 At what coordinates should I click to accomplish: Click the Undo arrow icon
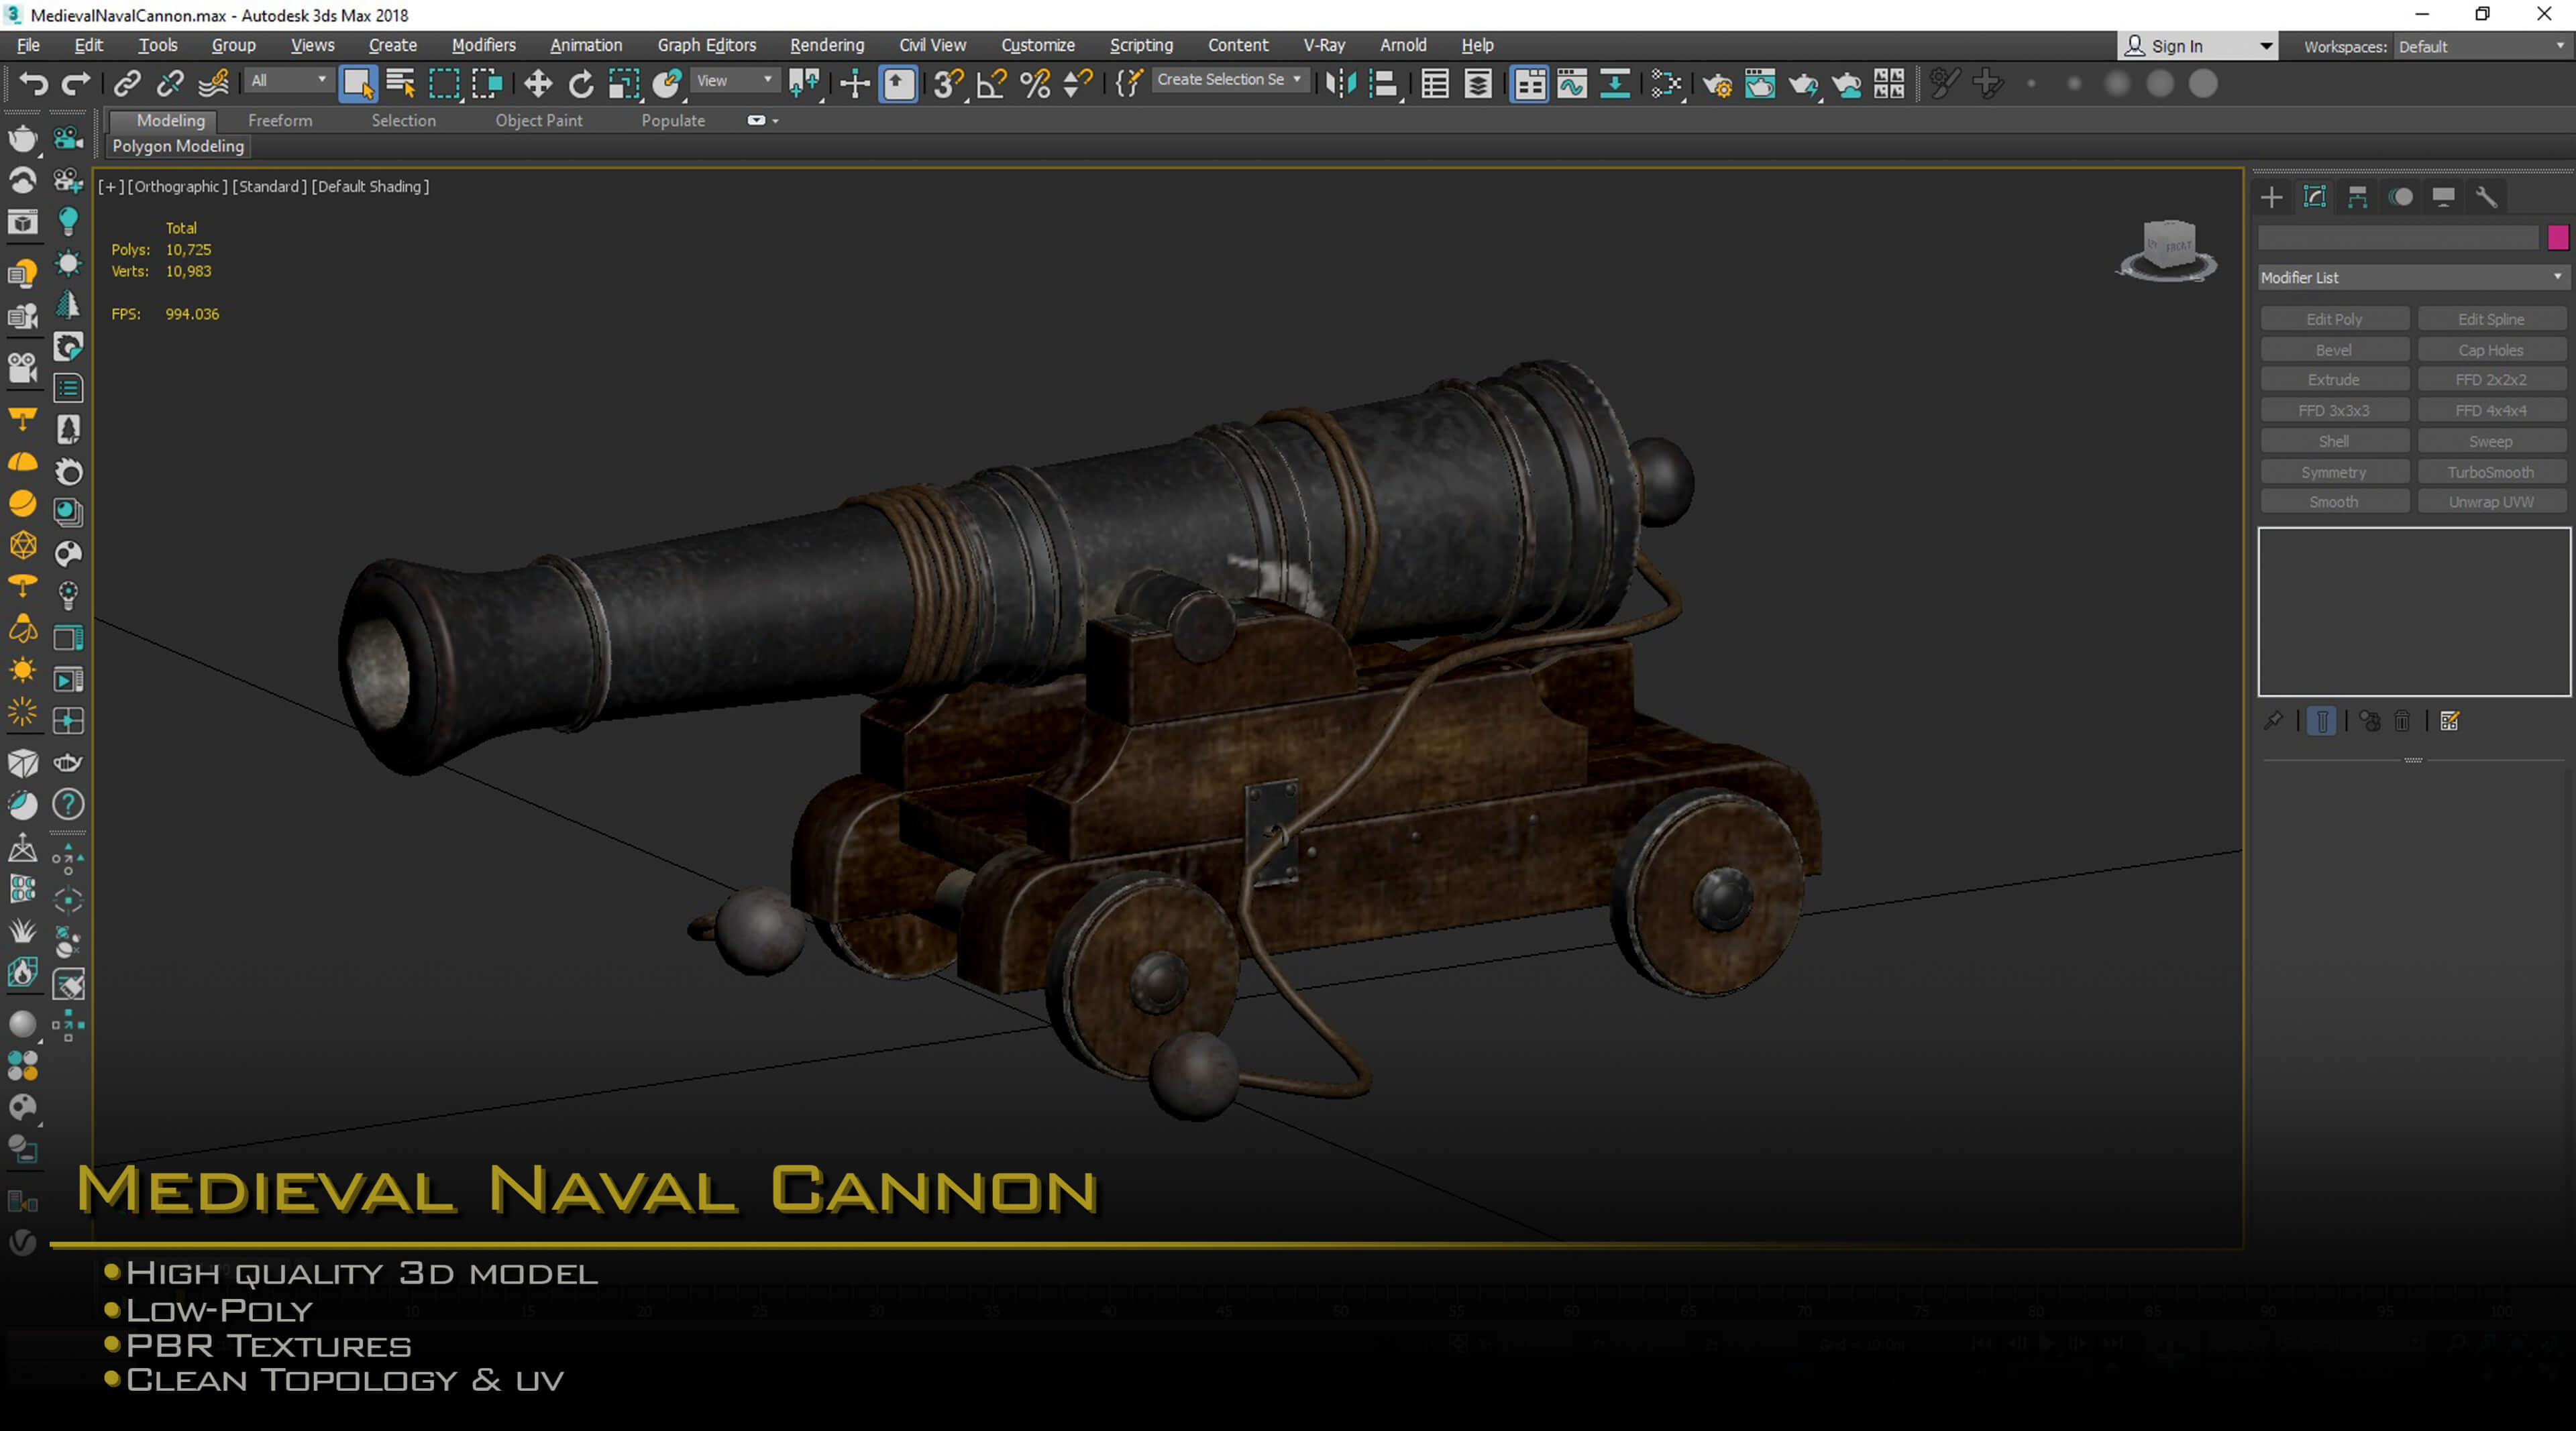(33, 84)
